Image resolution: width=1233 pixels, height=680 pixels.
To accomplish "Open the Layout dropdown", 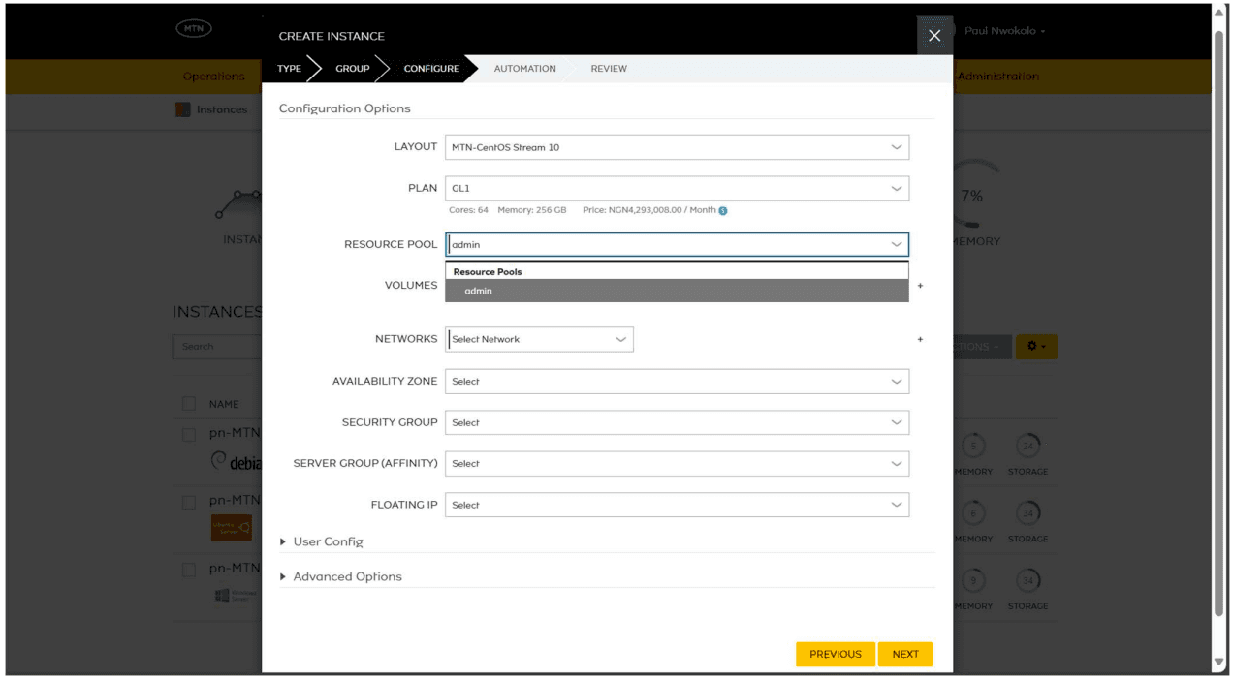I will click(x=677, y=147).
